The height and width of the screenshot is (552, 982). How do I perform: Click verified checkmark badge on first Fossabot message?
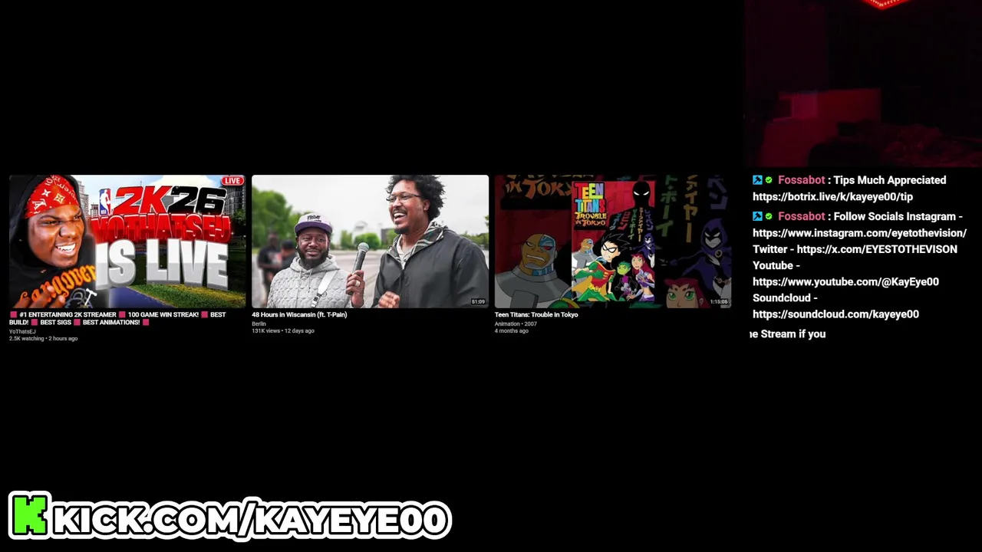click(769, 180)
